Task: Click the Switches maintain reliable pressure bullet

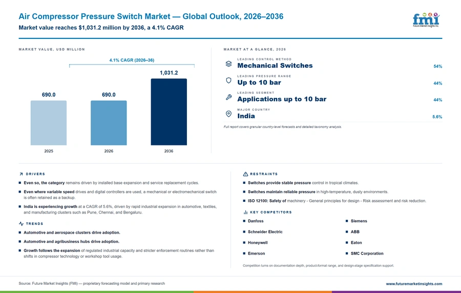Action: (318, 192)
